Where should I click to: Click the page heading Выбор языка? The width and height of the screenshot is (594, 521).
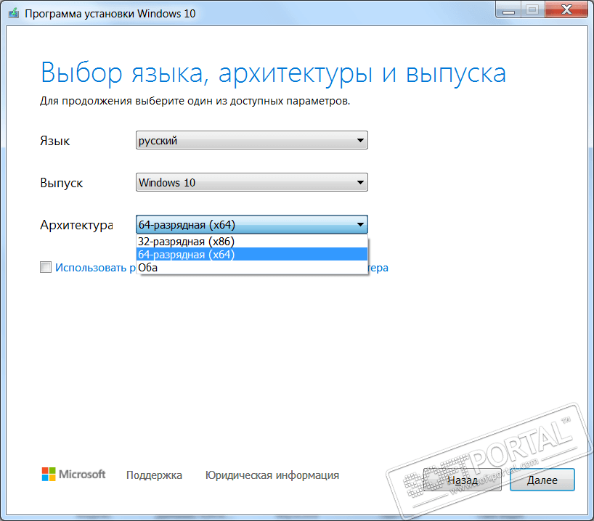coord(273,73)
